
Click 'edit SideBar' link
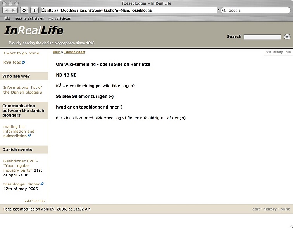tap(35, 201)
